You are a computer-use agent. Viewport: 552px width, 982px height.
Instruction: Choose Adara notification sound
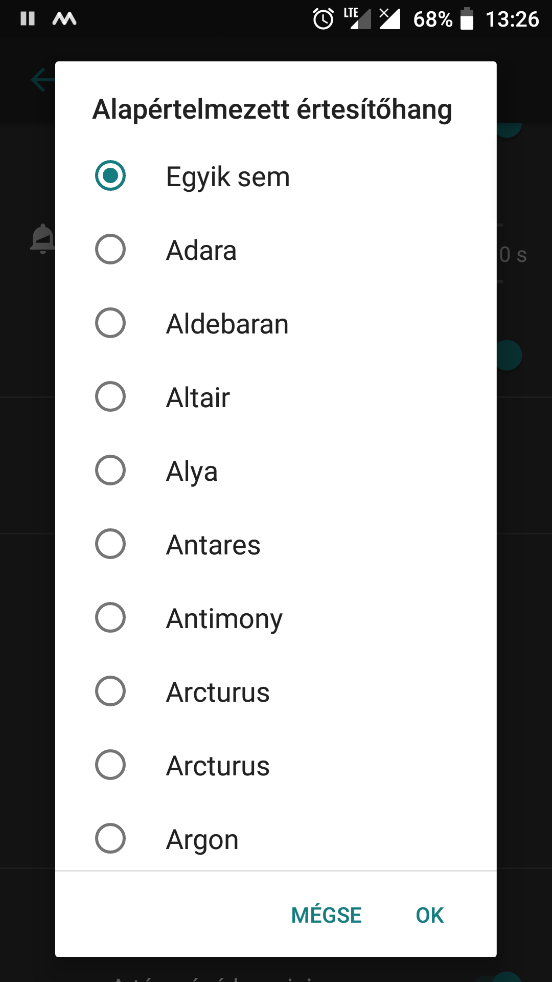[276, 250]
